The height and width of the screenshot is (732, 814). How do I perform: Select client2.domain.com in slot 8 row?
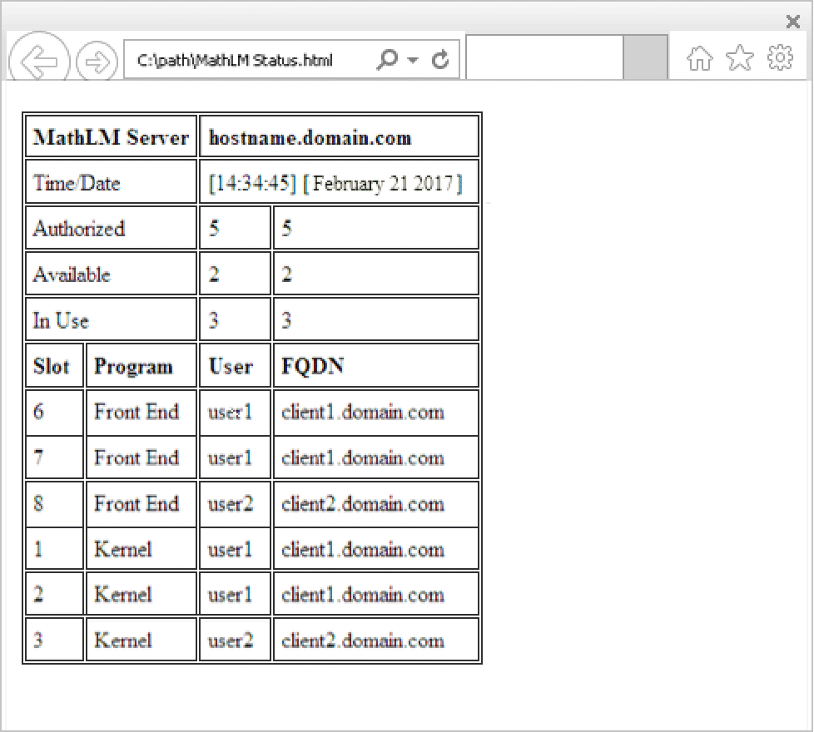point(375,504)
